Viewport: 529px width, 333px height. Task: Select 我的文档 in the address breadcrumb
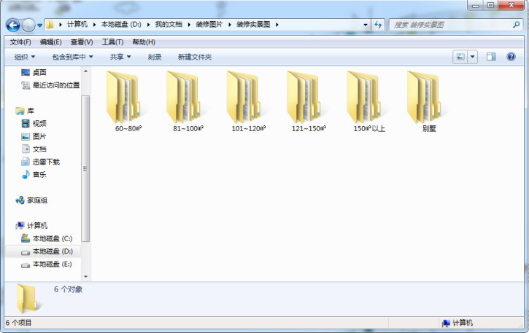pos(169,24)
